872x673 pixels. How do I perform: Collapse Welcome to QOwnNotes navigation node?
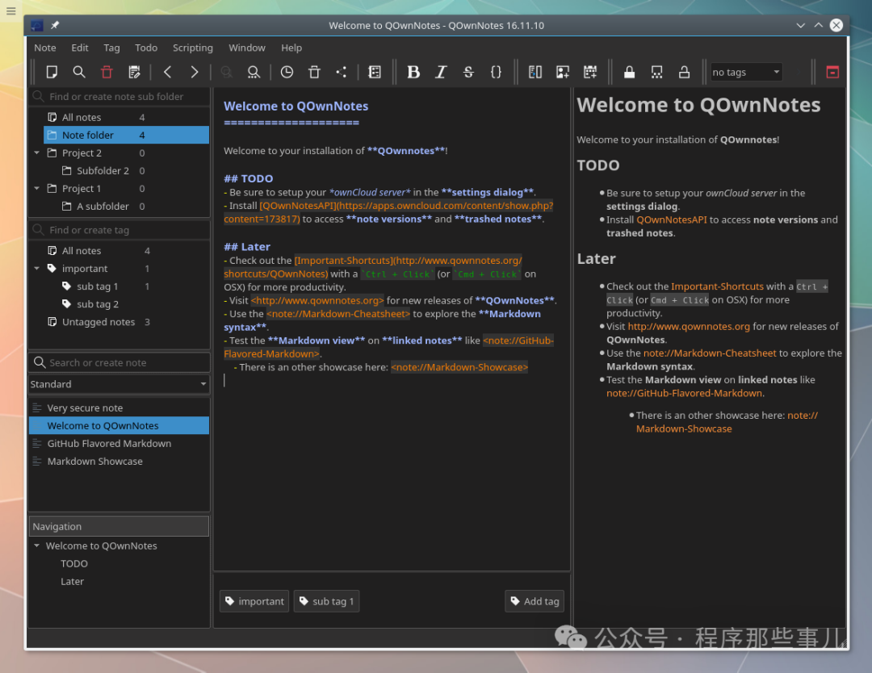[x=36, y=546]
